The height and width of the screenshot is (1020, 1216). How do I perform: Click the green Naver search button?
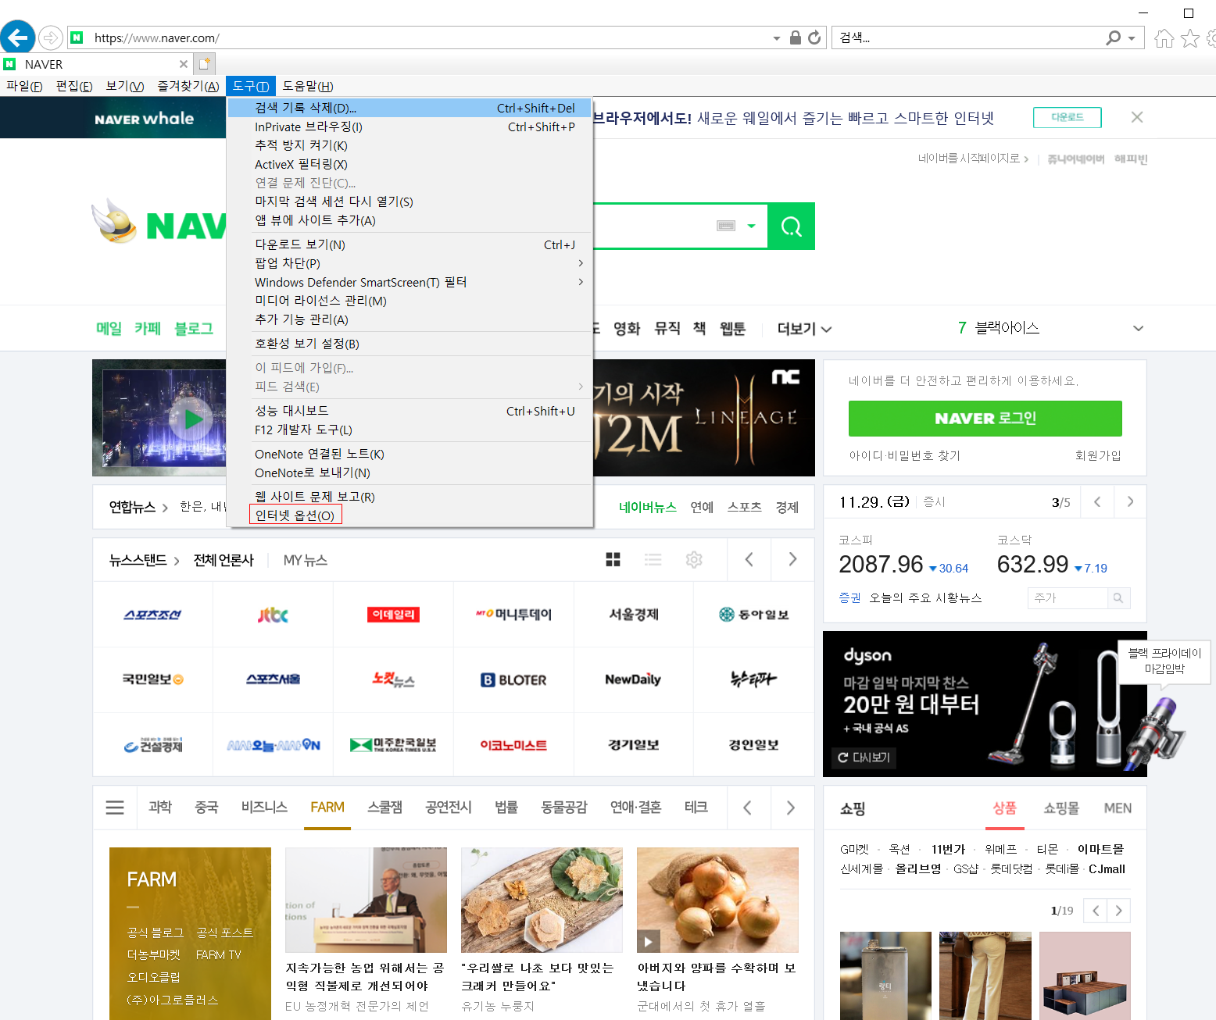(791, 226)
